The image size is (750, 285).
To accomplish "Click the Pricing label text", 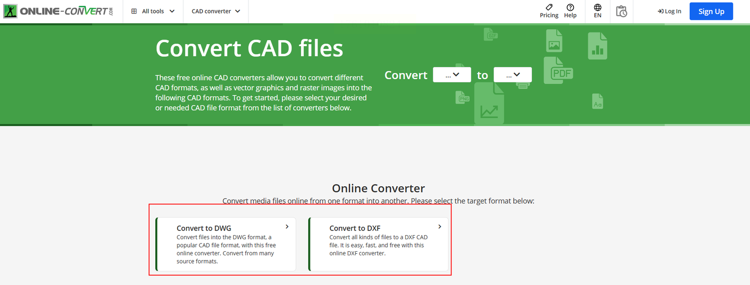I will 549,16.
